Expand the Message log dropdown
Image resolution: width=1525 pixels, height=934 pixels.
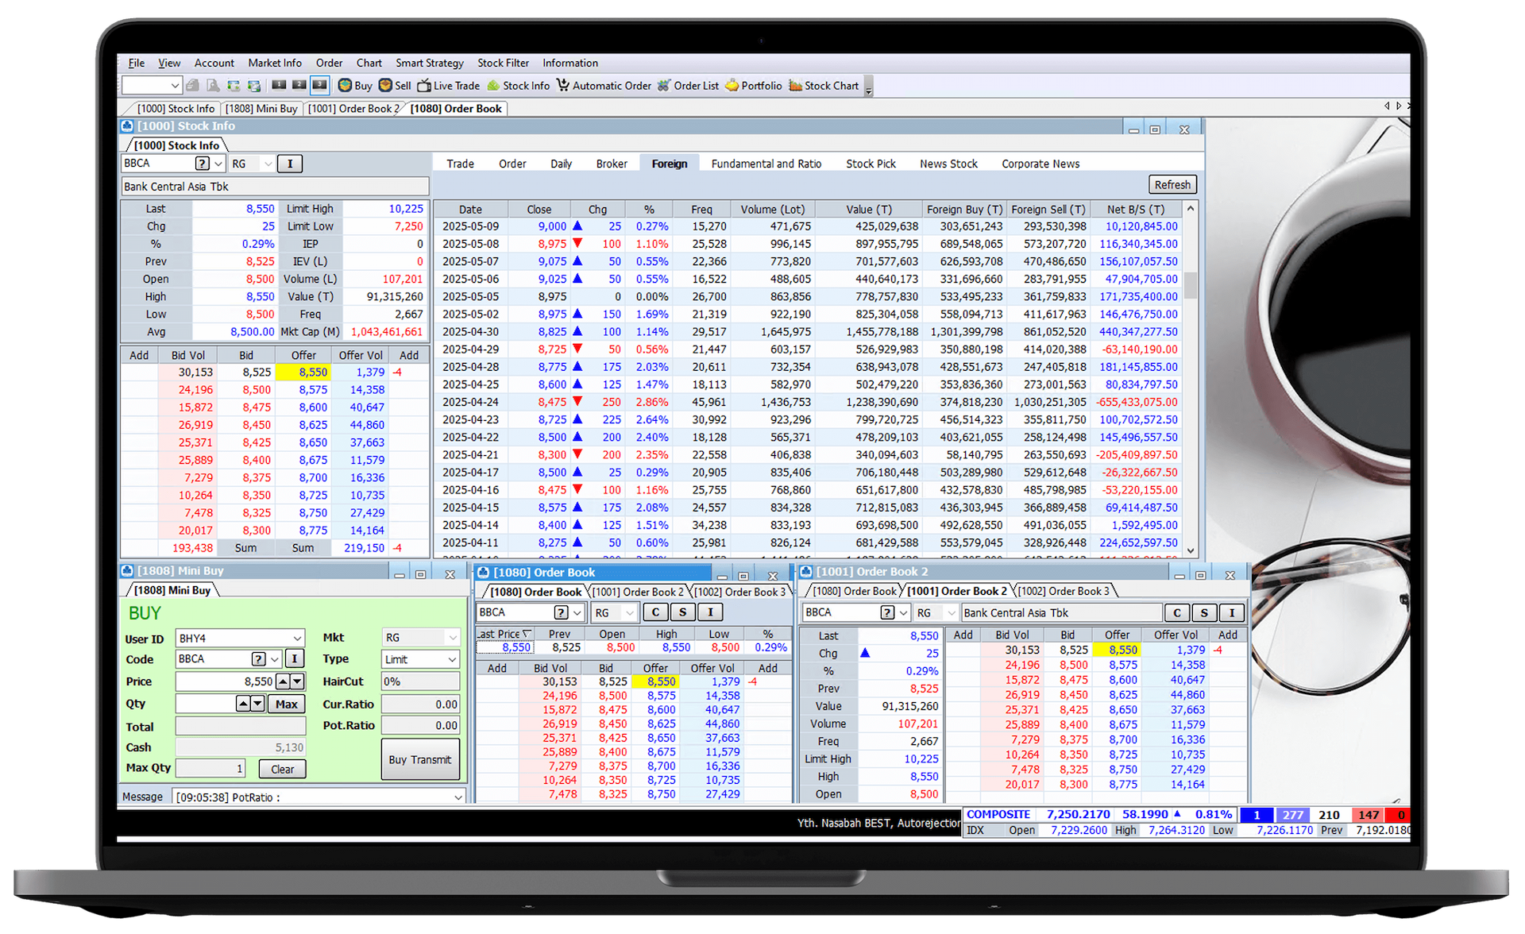tap(458, 797)
